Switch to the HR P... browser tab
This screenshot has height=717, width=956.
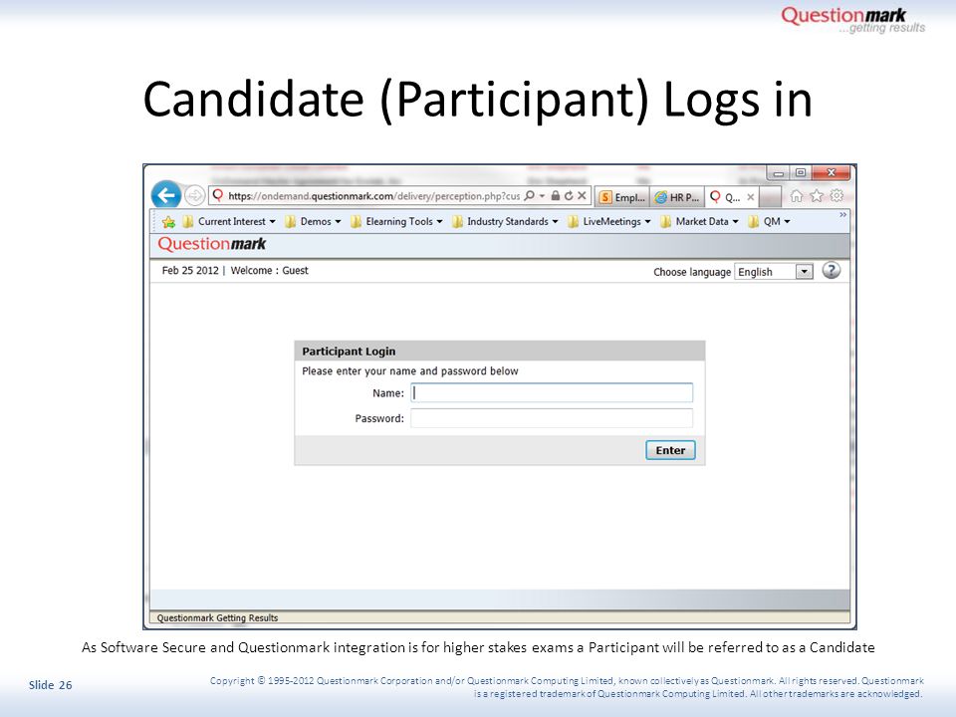click(x=677, y=197)
